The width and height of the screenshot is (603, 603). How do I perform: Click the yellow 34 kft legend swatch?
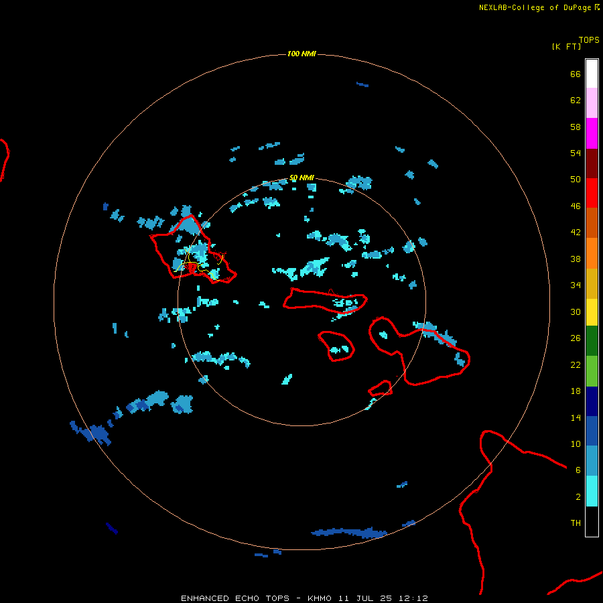[x=592, y=312]
